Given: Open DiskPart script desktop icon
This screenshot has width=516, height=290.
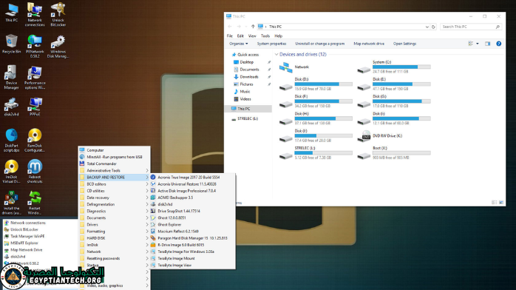Looking at the screenshot, I should [12, 141].
